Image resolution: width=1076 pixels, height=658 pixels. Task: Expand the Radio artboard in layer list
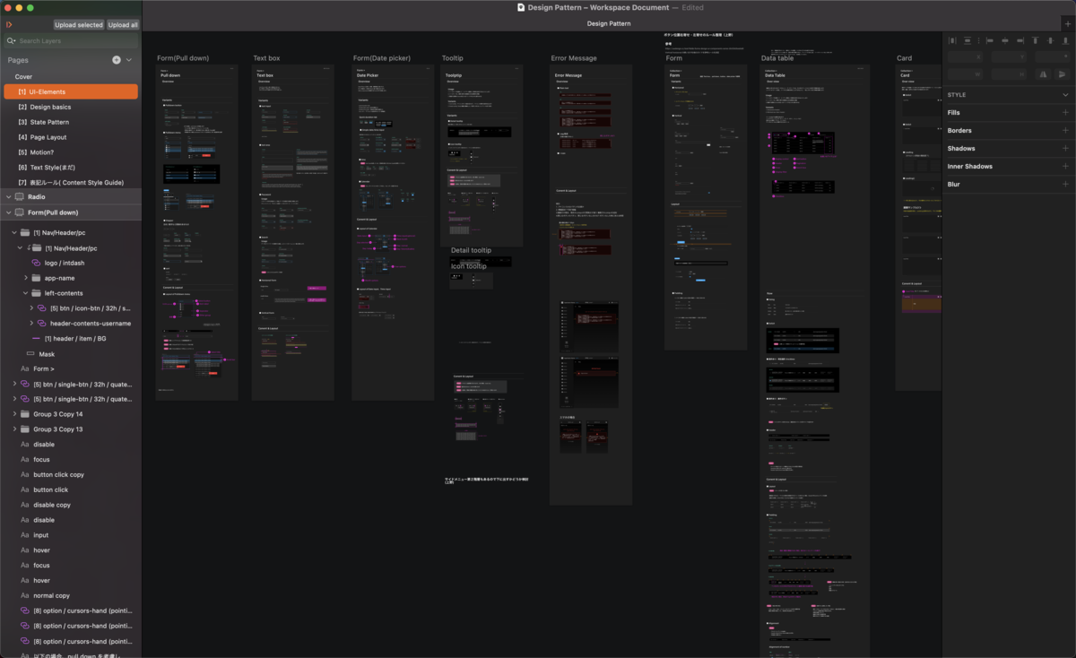tap(8, 196)
